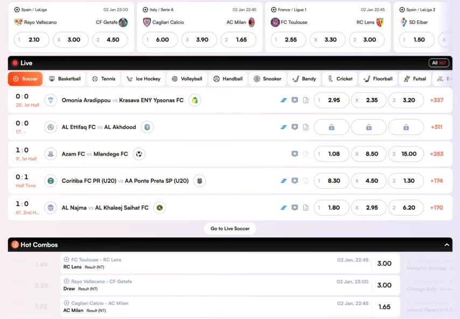This screenshot has width=460, height=319.
Task: Open All 167 live events
Action: tap(438, 63)
